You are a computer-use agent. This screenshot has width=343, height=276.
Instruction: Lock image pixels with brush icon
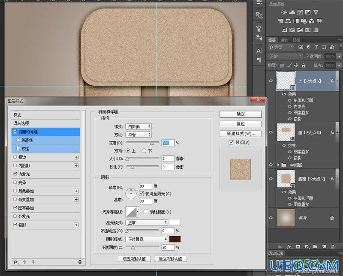[289, 66]
